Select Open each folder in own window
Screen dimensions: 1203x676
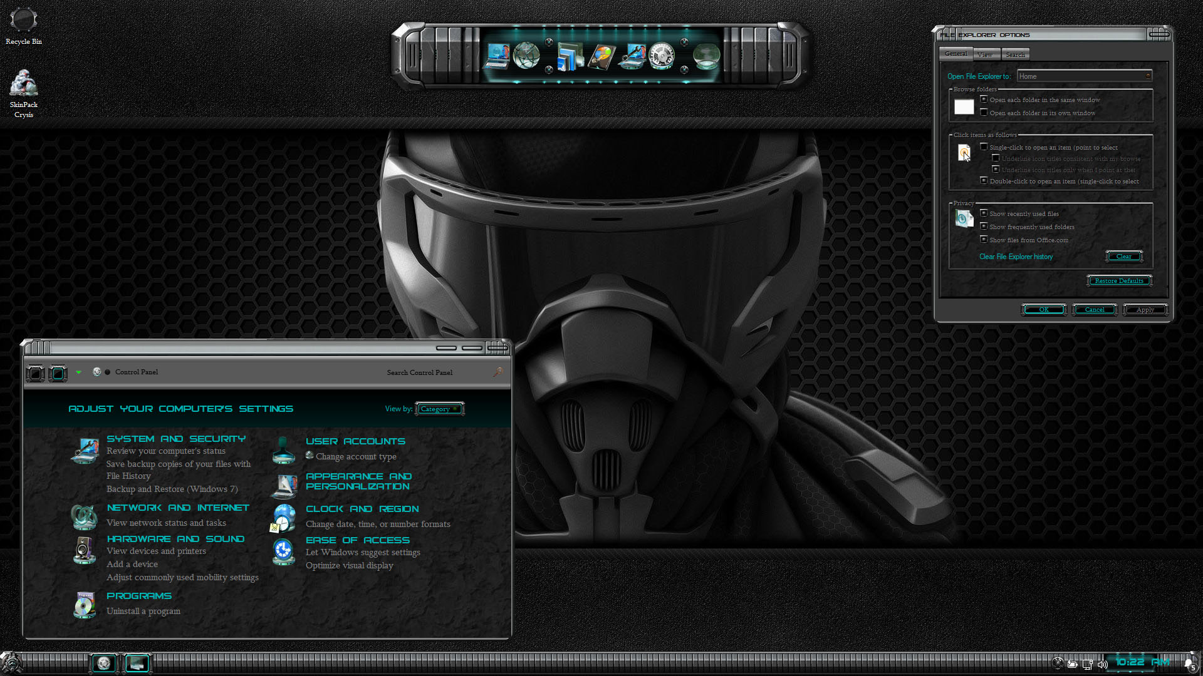pos(984,113)
